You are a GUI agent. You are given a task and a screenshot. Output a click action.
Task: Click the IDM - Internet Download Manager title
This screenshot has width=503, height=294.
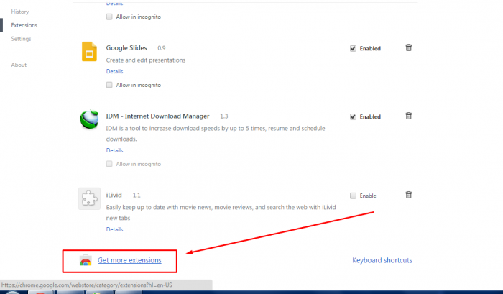point(157,116)
